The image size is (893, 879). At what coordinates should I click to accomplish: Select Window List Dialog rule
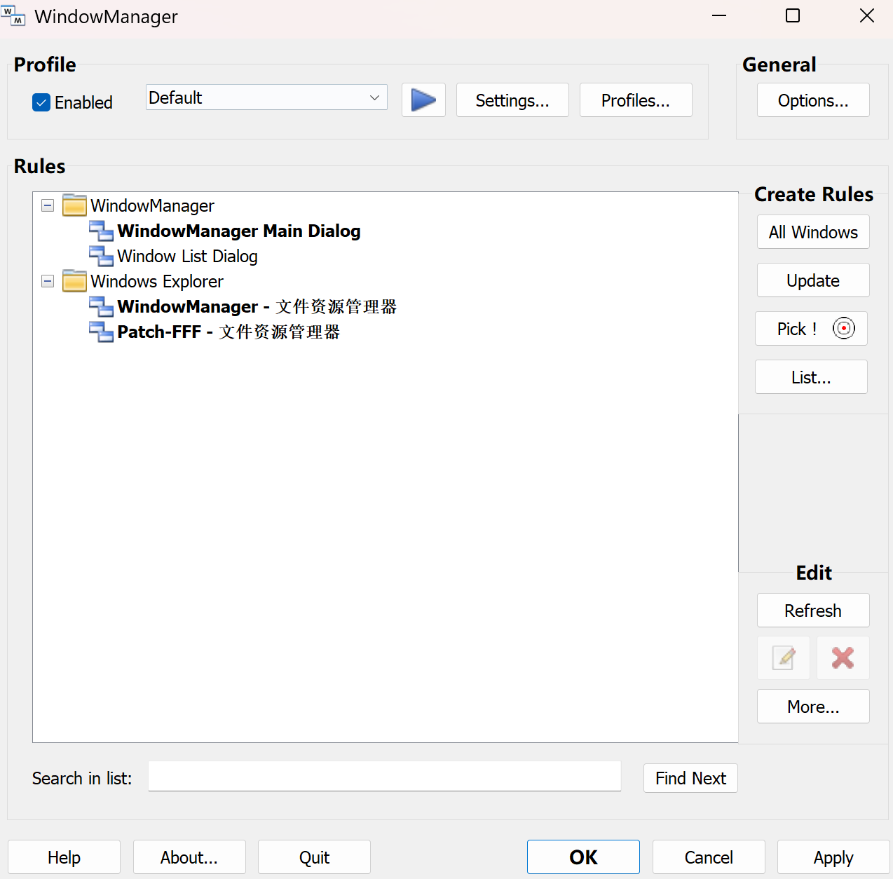click(x=187, y=256)
